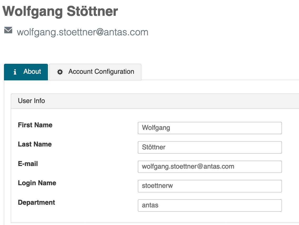
Task: Click the First Name label
Action: [35, 125]
